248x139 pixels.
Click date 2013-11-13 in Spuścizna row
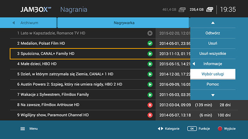pyautogui.click(x=175, y=54)
